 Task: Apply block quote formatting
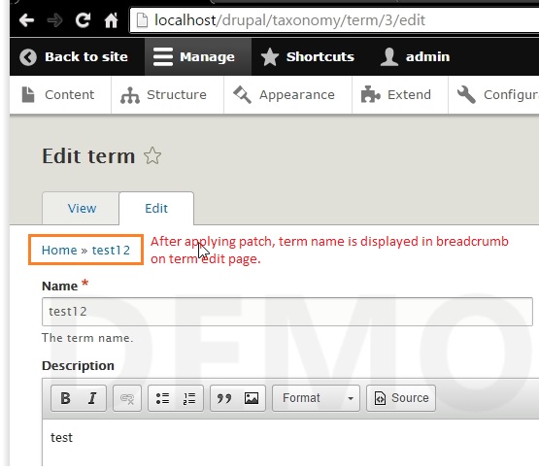click(x=224, y=398)
